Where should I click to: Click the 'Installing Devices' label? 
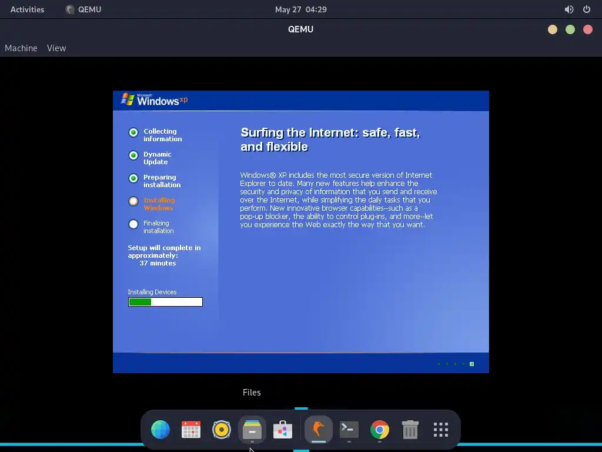(152, 292)
